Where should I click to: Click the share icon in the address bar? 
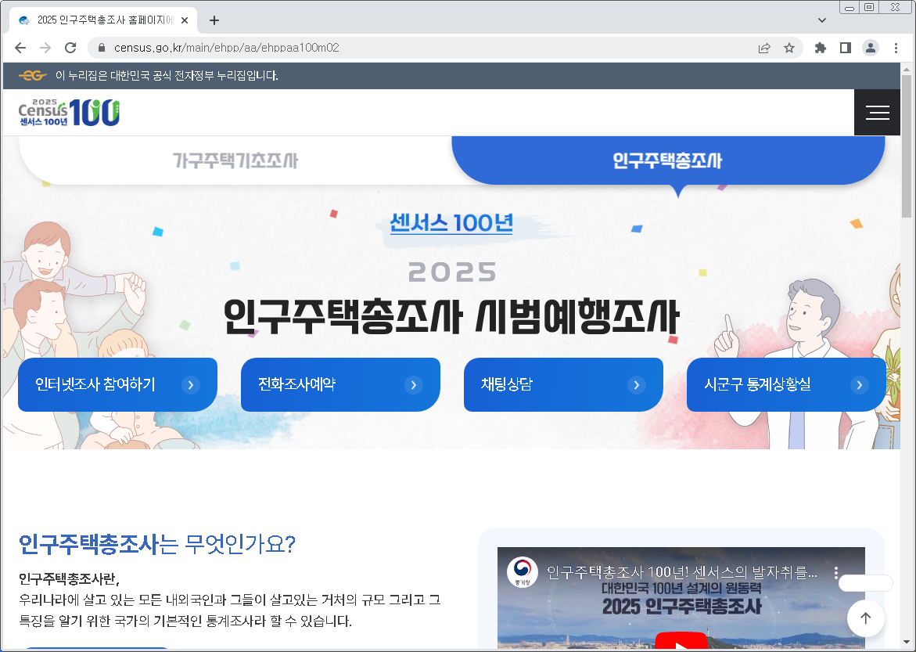pos(763,47)
